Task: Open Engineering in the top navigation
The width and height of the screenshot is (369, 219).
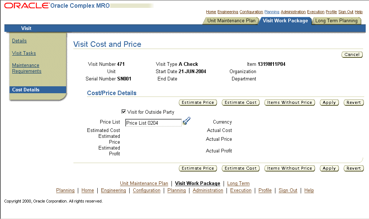Action: (x=228, y=12)
